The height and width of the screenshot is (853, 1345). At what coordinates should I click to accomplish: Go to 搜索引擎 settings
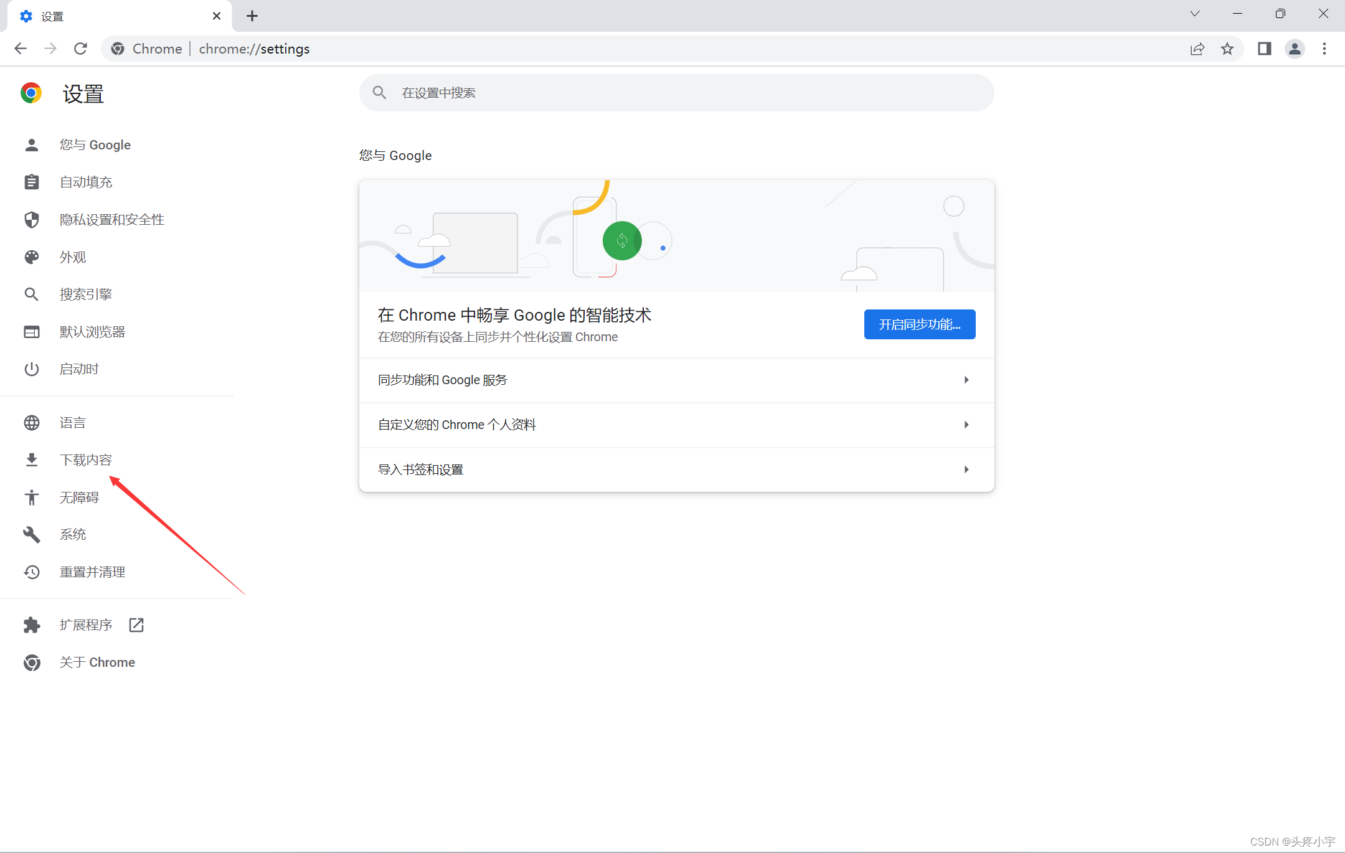pyautogui.click(x=86, y=295)
